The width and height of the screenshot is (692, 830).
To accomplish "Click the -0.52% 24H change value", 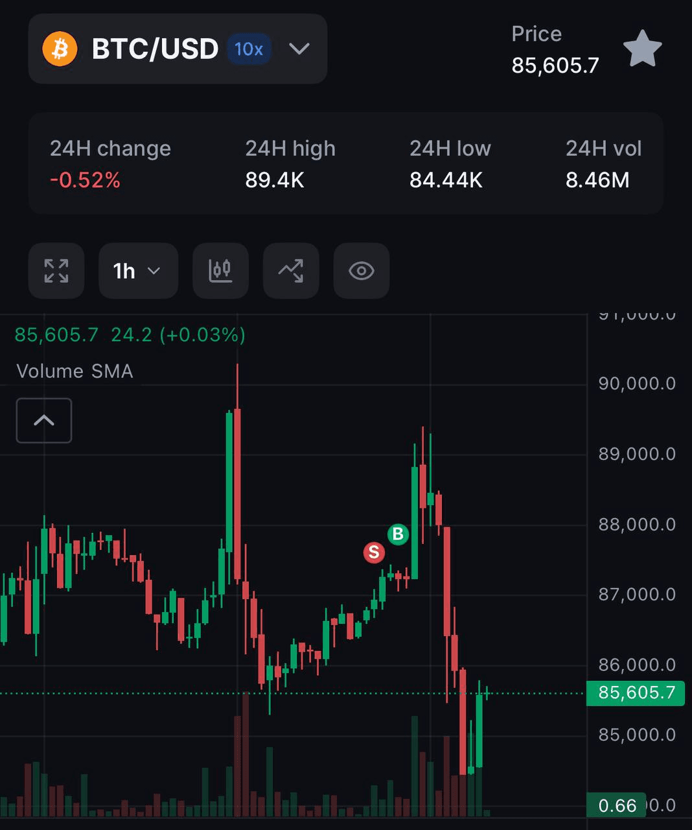I will pos(85,180).
